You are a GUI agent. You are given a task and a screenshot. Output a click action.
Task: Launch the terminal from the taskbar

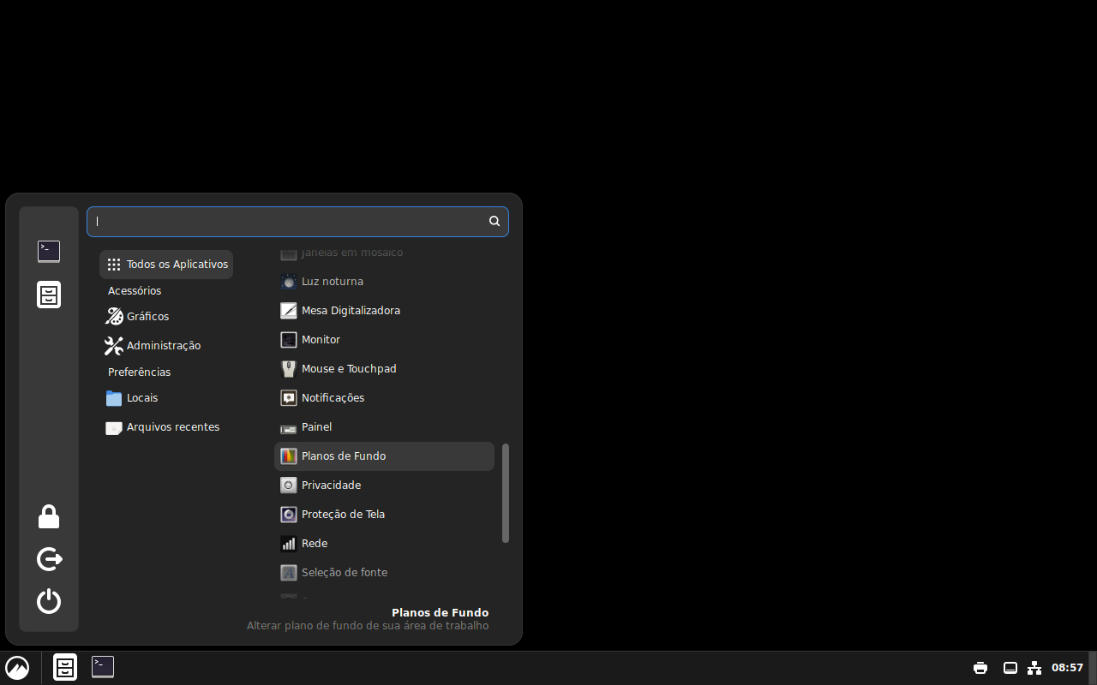pos(103,667)
